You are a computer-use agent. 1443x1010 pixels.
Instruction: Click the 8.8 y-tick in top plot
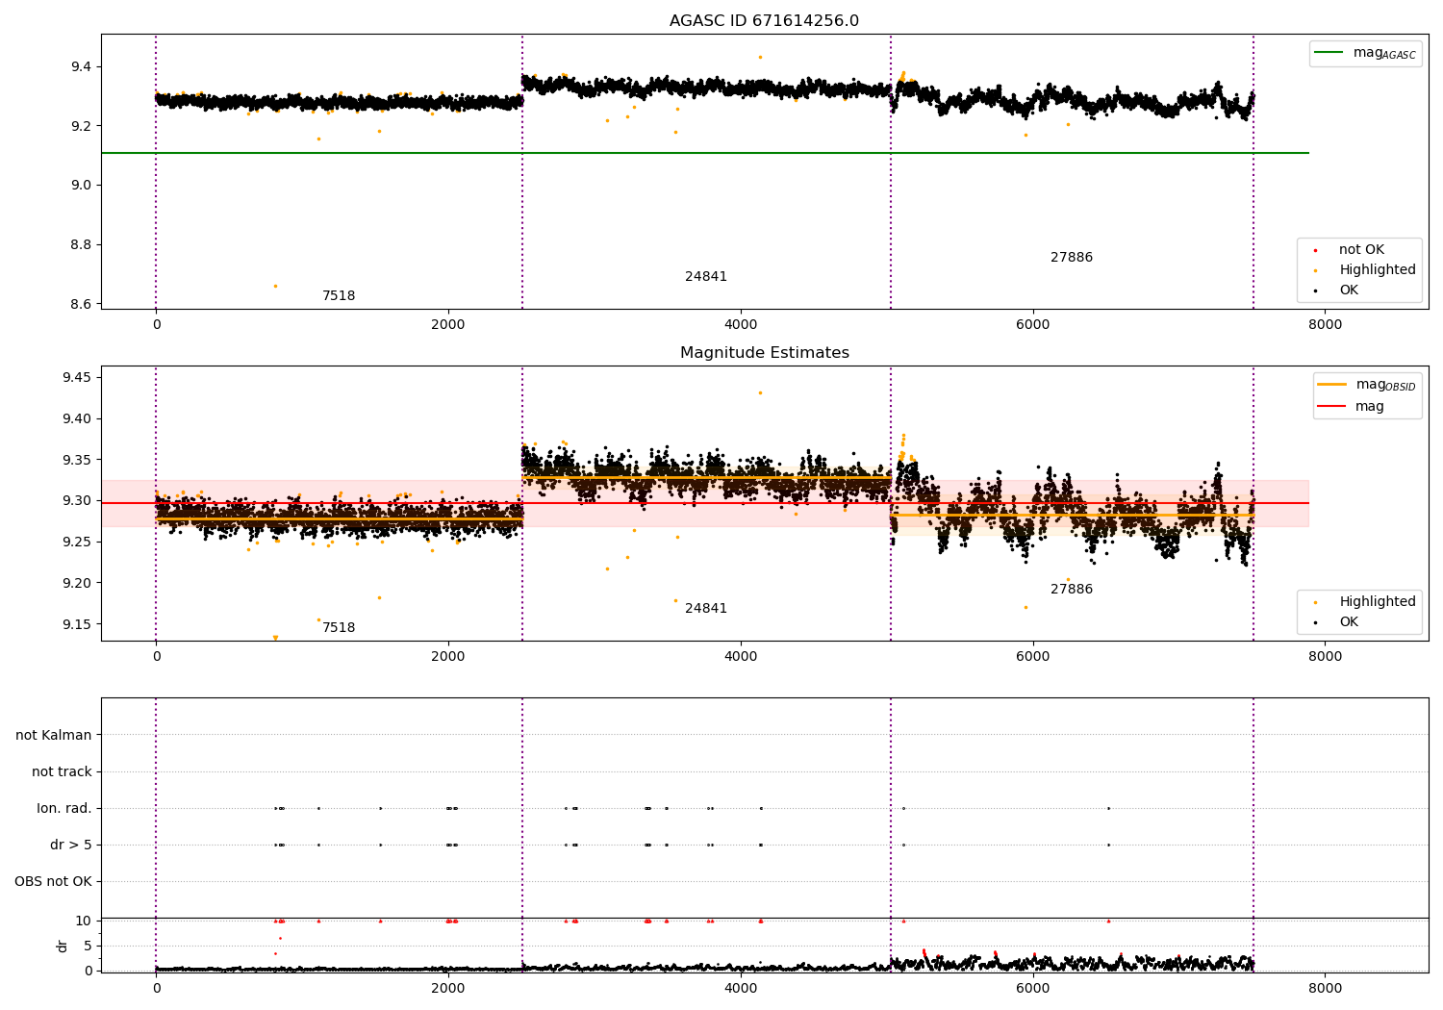[82, 245]
